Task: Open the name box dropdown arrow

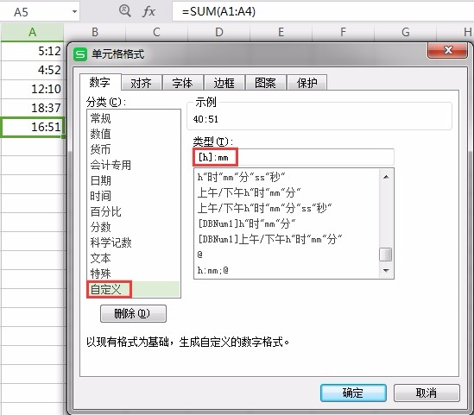Action: (74, 12)
